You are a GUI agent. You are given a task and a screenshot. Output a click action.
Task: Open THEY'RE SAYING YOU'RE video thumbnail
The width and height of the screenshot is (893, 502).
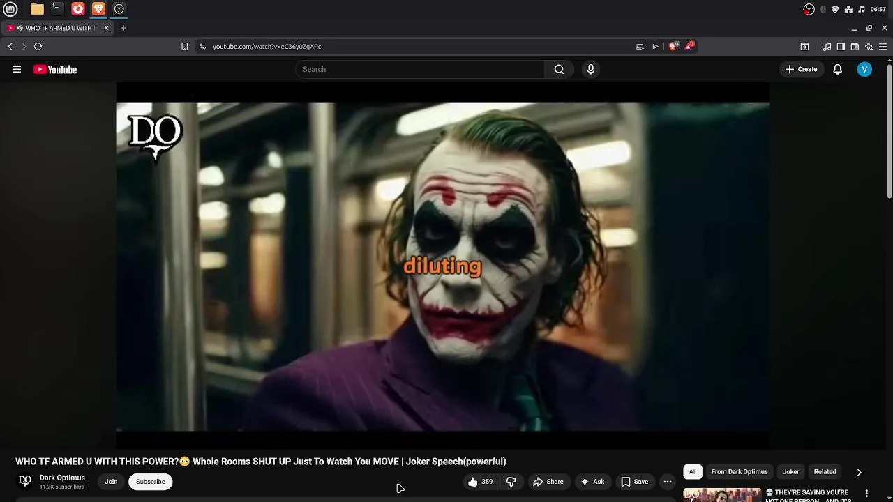tap(721, 494)
